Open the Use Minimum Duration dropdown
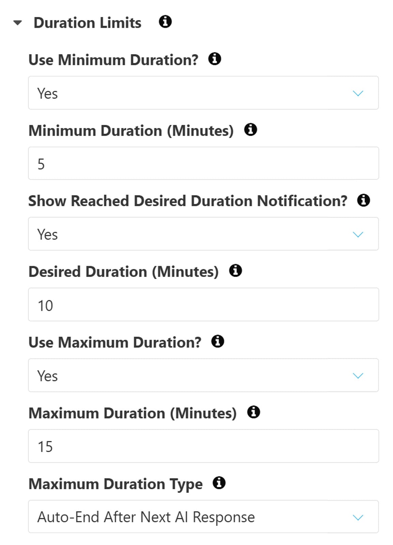The width and height of the screenshot is (393, 545). coord(203,93)
